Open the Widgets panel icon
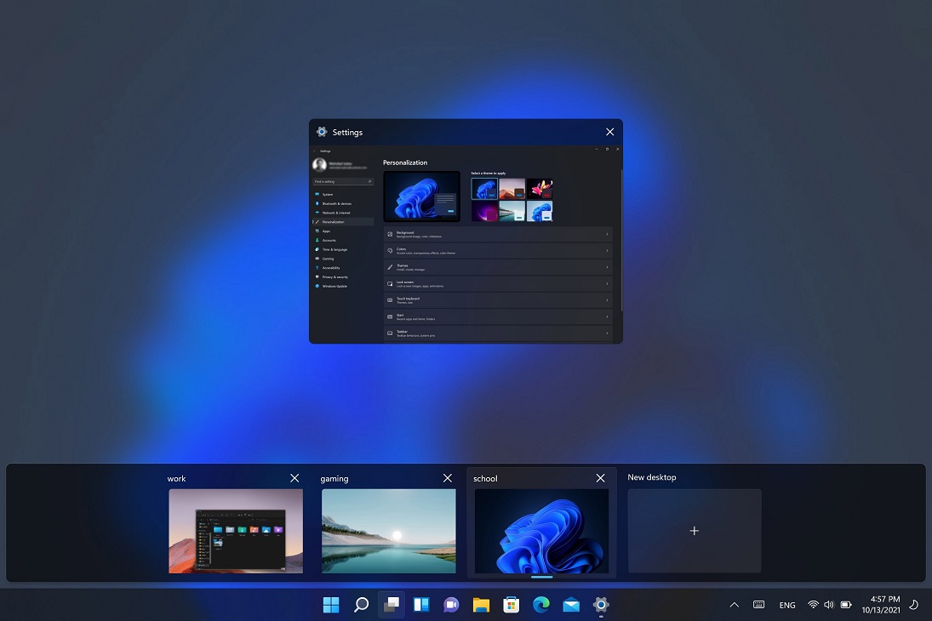Screen dimensions: 932x621 coord(420,605)
